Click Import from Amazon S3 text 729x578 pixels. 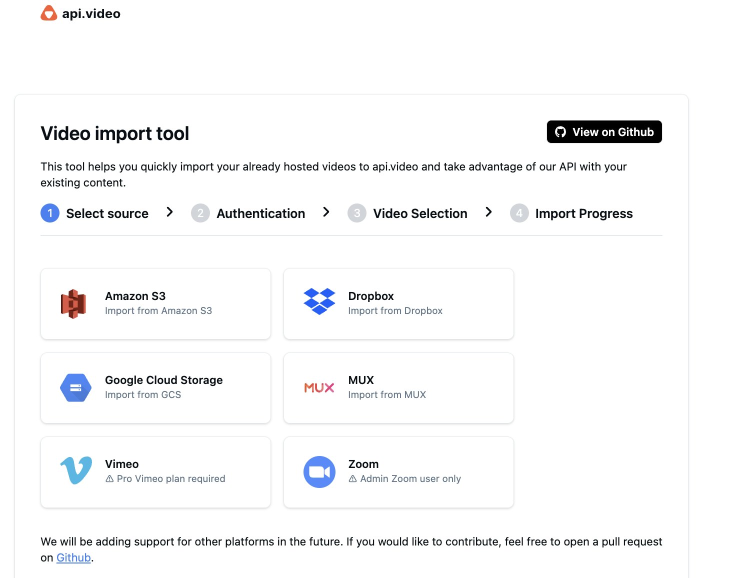coord(158,310)
